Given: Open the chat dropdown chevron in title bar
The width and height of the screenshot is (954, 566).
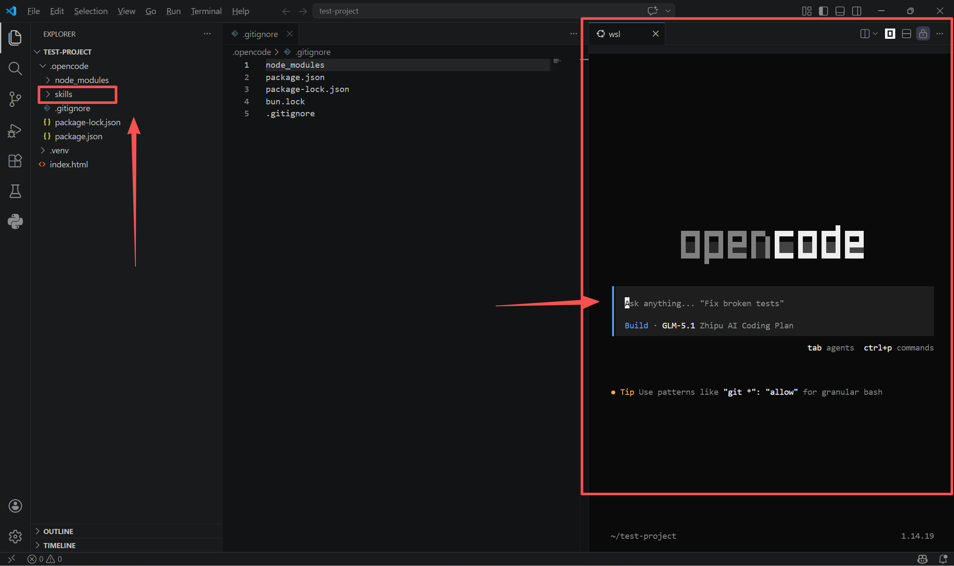Looking at the screenshot, I should (x=668, y=11).
